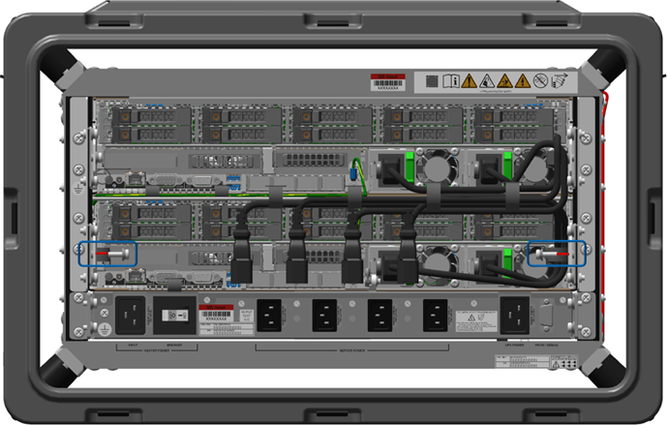The image size is (667, 425).
Task: Click the upper server's left power supply fan
Action: pos(438,167)
